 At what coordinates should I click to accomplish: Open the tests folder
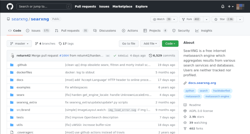[20, 117]
